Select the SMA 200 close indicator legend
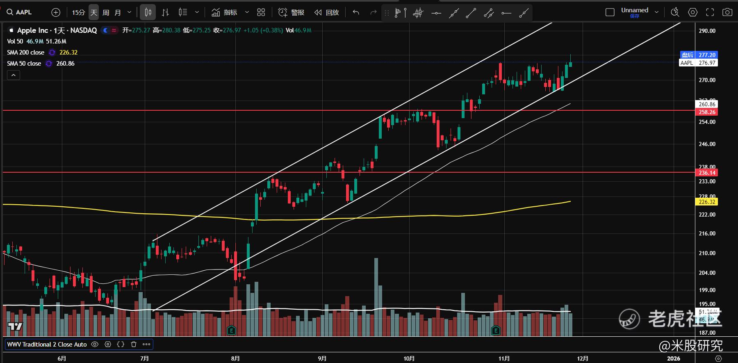The height and width of the screenshot is (363, 738). (25, 53)
